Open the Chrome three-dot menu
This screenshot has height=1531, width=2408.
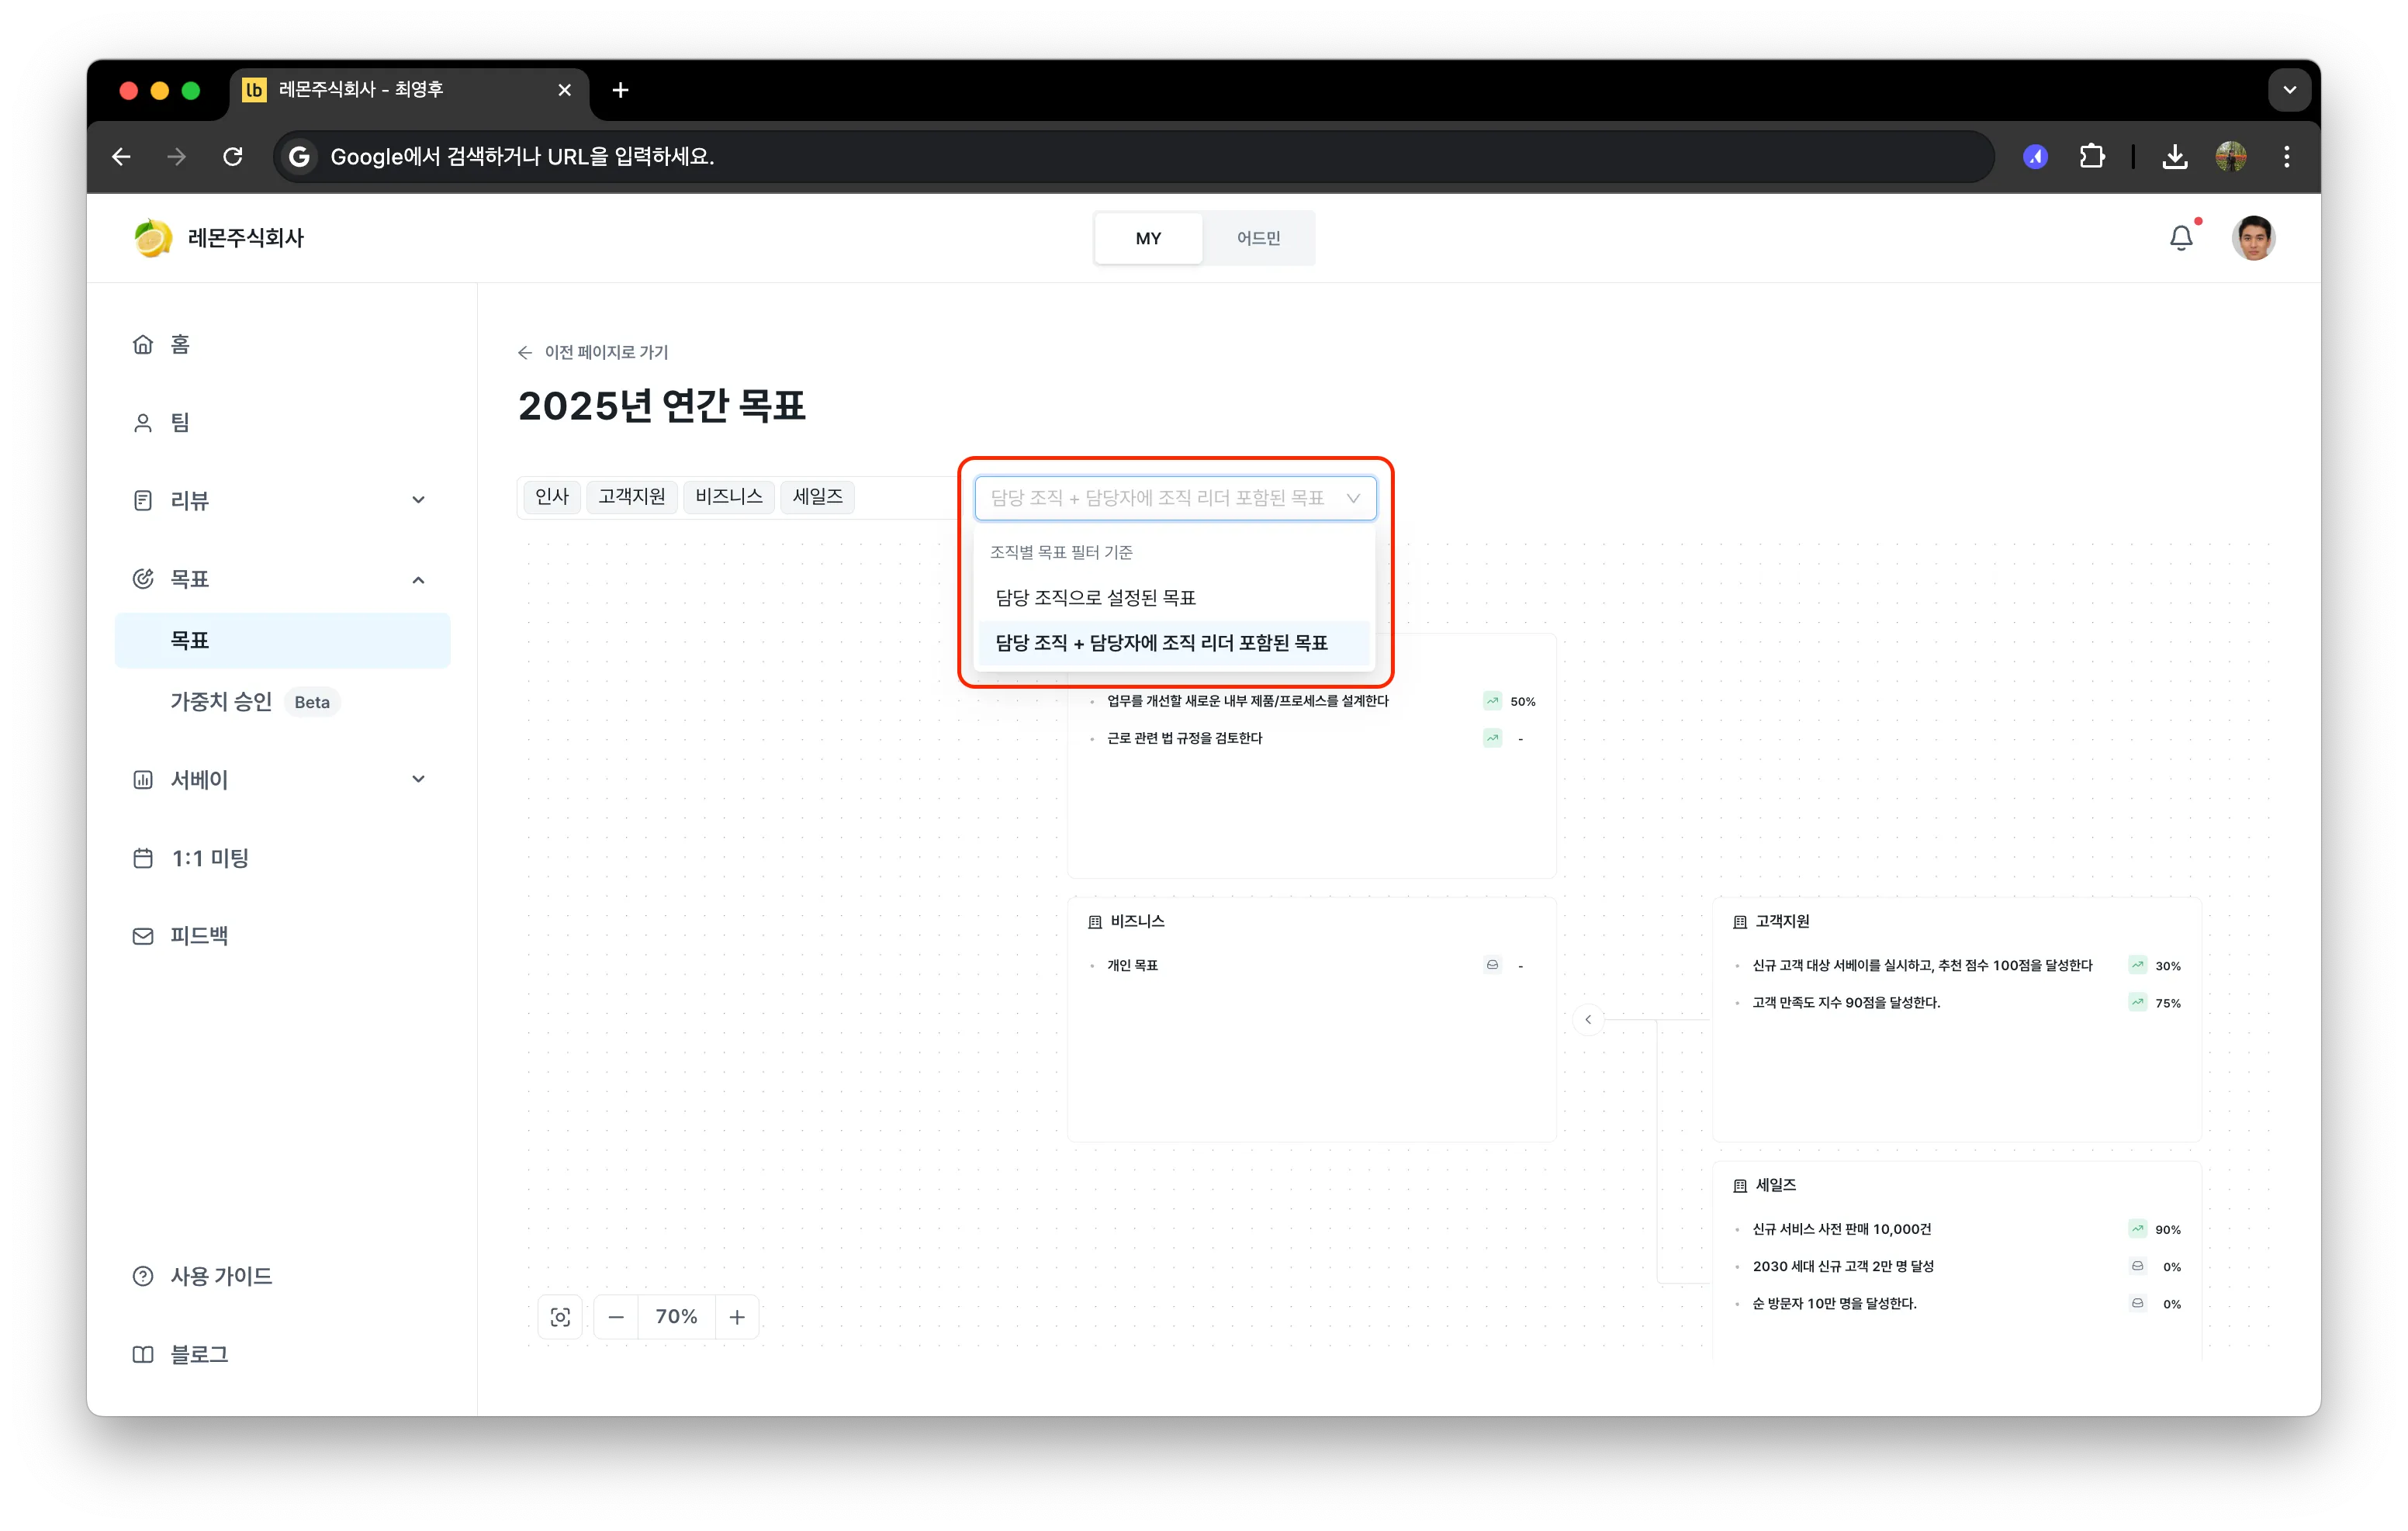click(x=2287, y=157)
